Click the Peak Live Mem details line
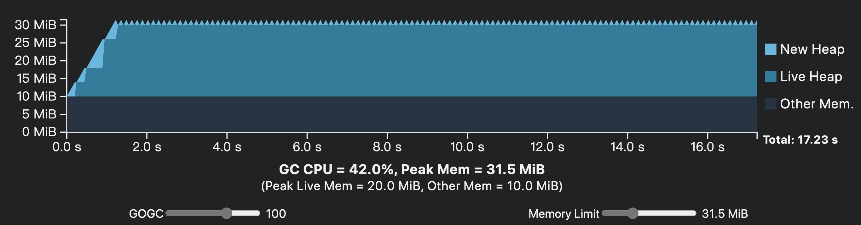Image resolution: width=861 pixels, height=225 pixels. [x=412, y=186]
